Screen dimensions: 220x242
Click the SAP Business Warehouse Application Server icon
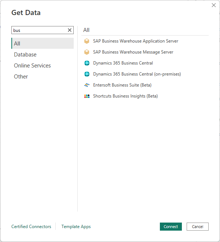pyautogui.click(x=87, y=41)
